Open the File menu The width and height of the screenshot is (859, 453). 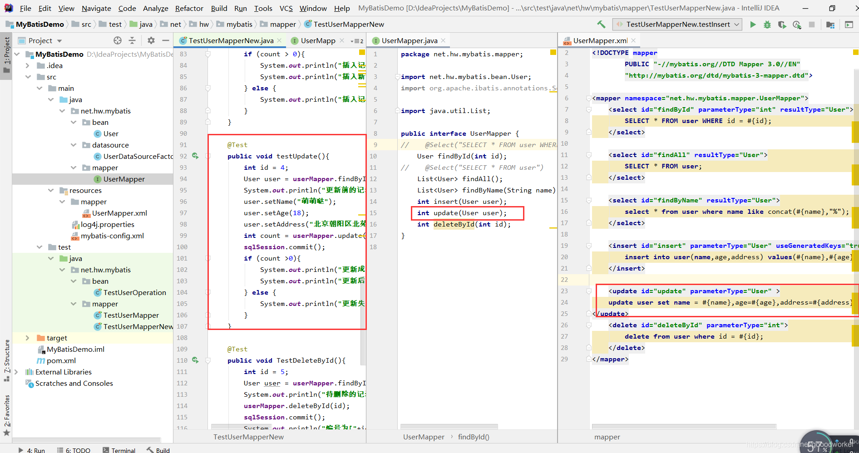pos(25,8)
